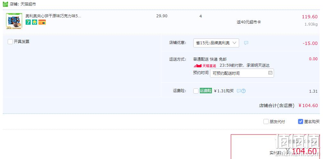Viewport: 323px width, 159px height.
Task: Click the 119.60 item subtotal
Action: coord(310,17)
